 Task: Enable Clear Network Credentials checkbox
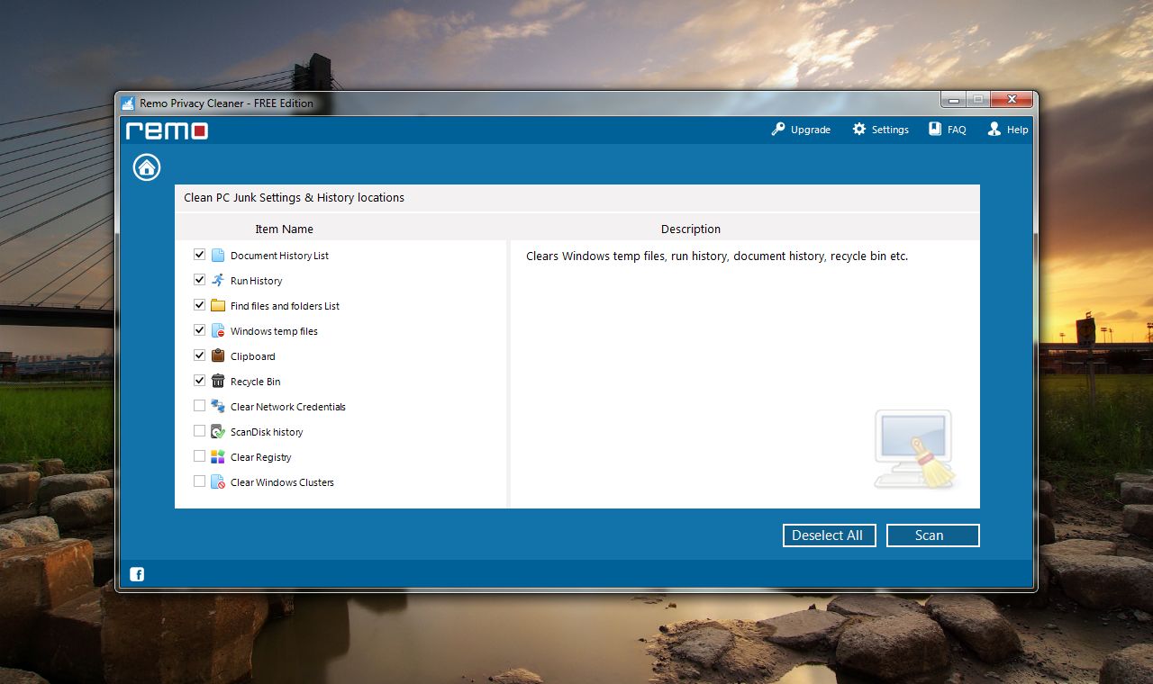click(x=199, y=406)
